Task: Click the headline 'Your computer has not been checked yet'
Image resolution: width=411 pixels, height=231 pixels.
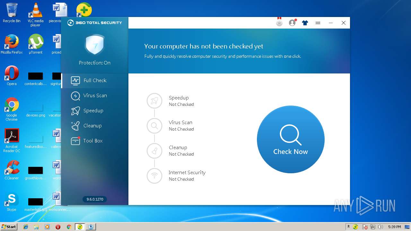Action: 204,47
